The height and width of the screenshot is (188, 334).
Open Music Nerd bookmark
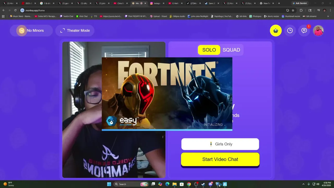pos(20,16)
